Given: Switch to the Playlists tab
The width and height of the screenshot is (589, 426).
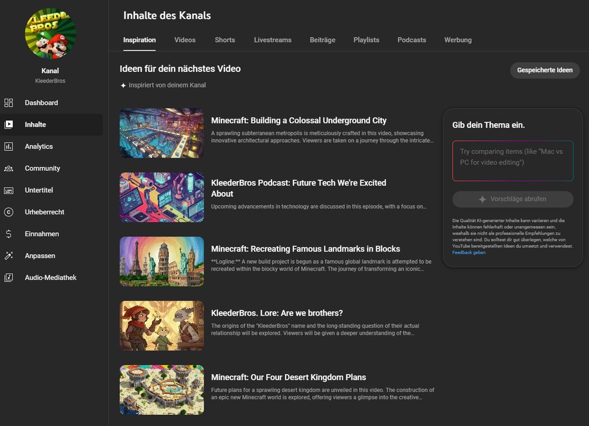Looking at the screenshot, I should (x=366, y=40).
